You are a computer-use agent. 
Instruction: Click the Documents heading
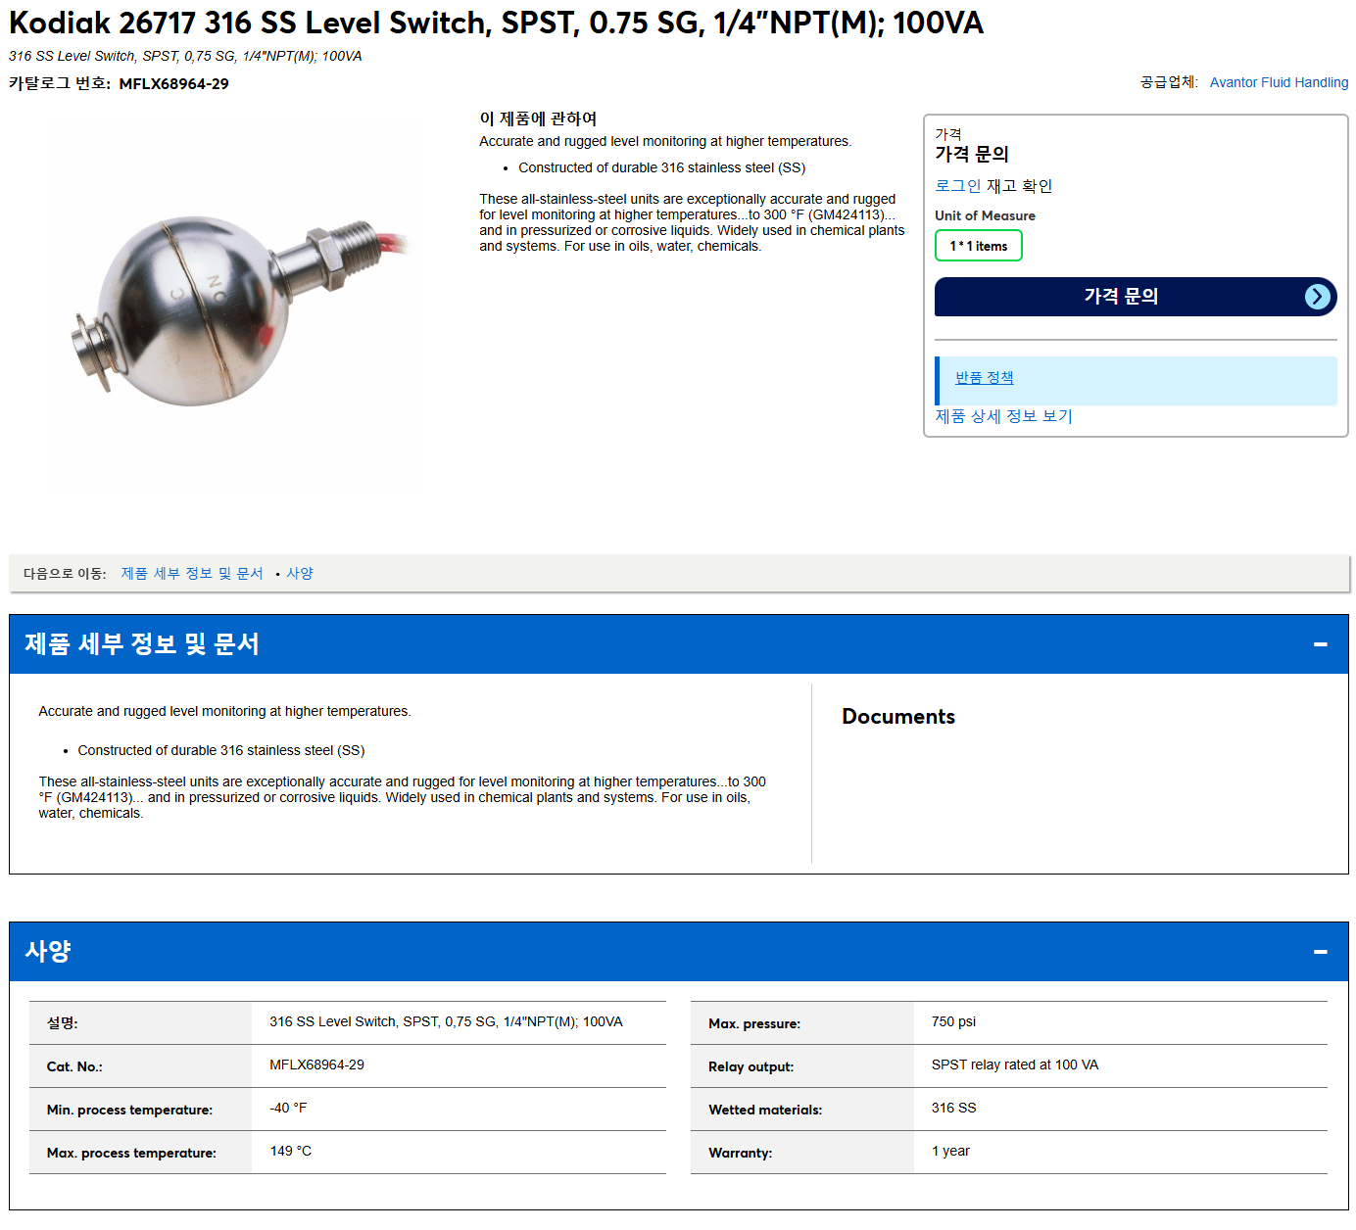897,717
